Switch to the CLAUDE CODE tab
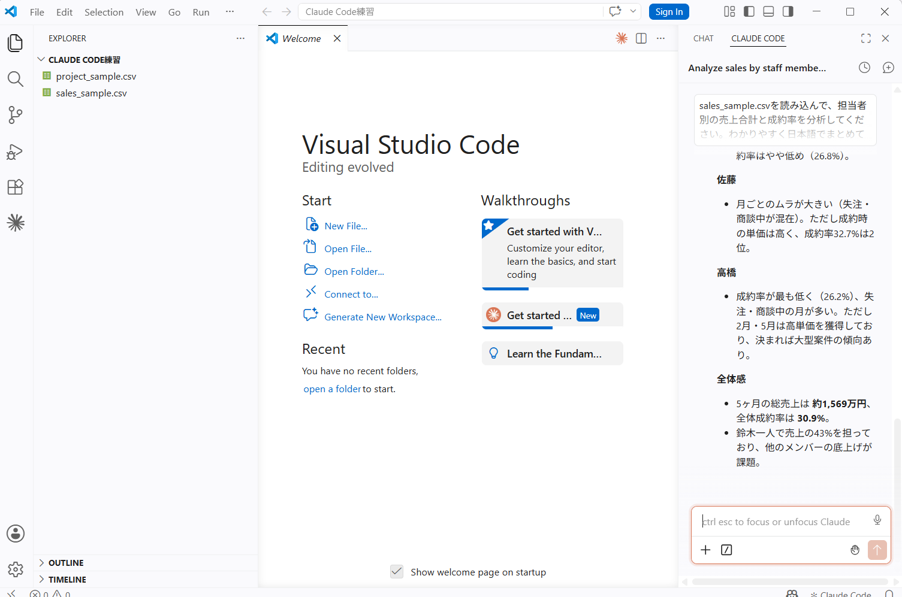The height and width of the screenshot is (597, 902). coord(758,38)
